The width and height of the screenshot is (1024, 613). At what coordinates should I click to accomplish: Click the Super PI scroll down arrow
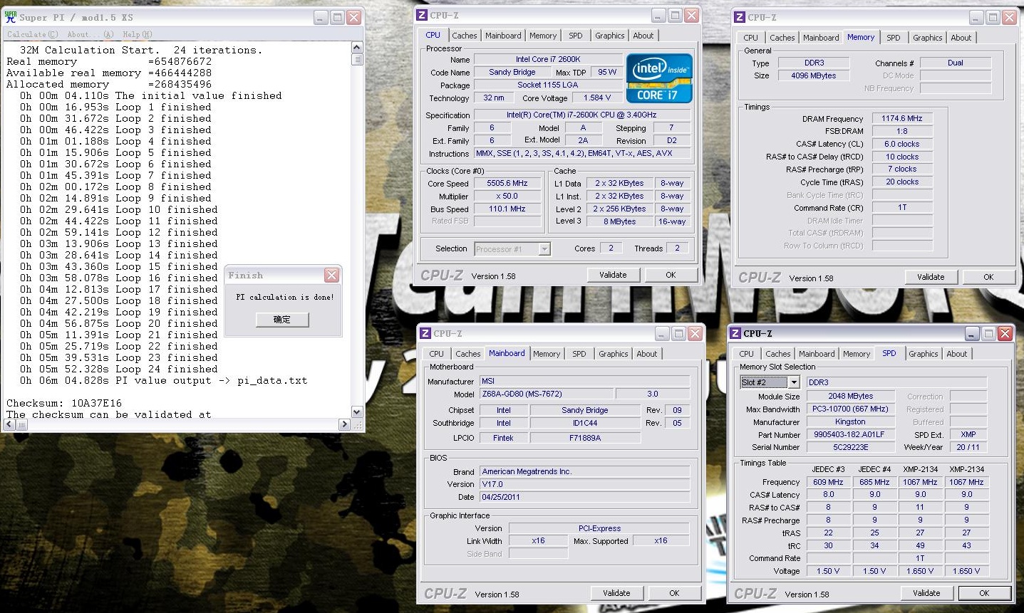coord(357,412)
